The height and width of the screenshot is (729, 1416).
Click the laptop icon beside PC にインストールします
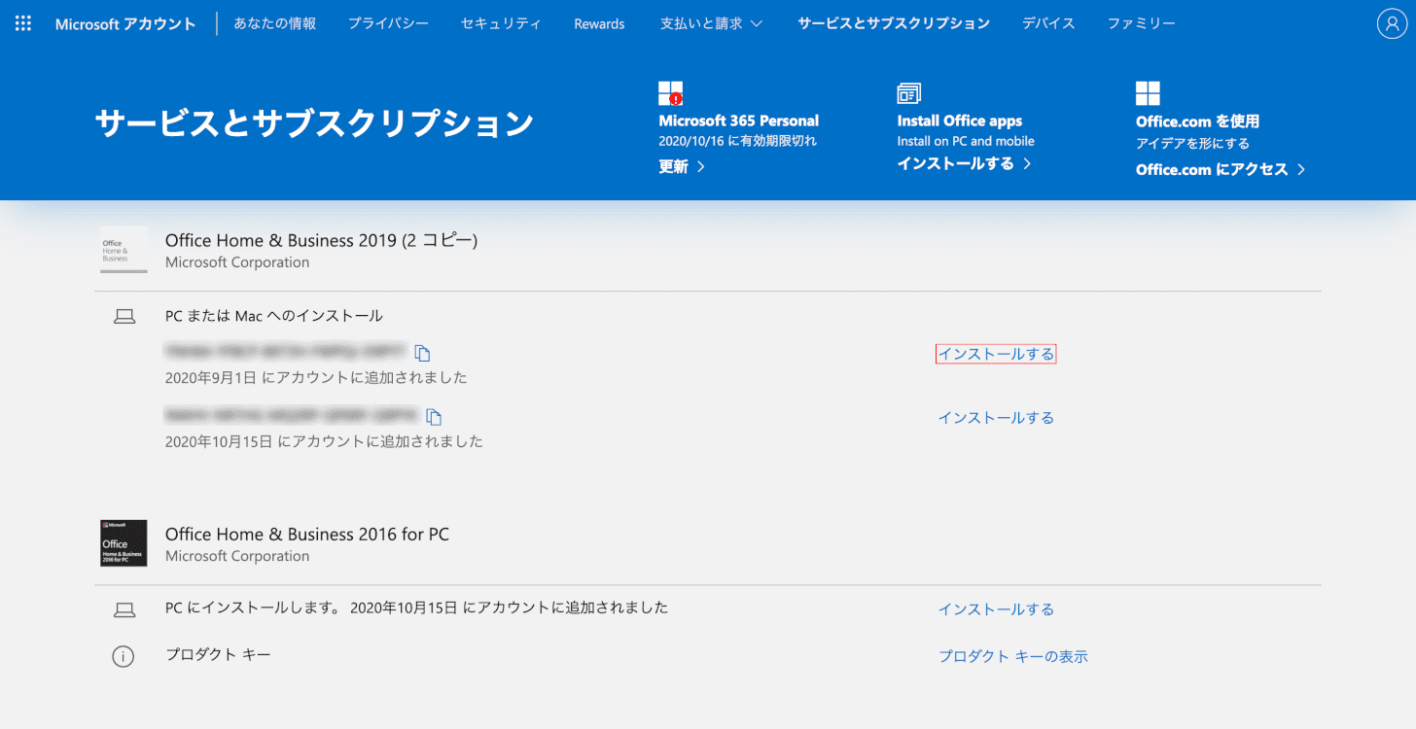[x=124, y=609]
